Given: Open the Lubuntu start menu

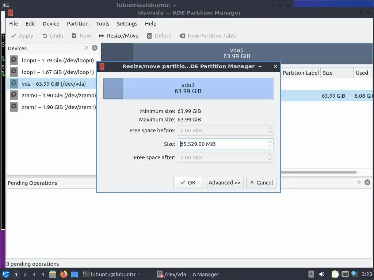Looking at the screenshot, I should (x=5, y=274).
